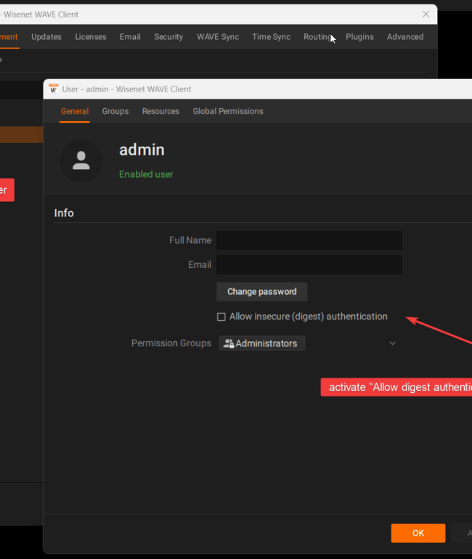Open the Groups tab

pyautogui.click(x=115, y=111)
